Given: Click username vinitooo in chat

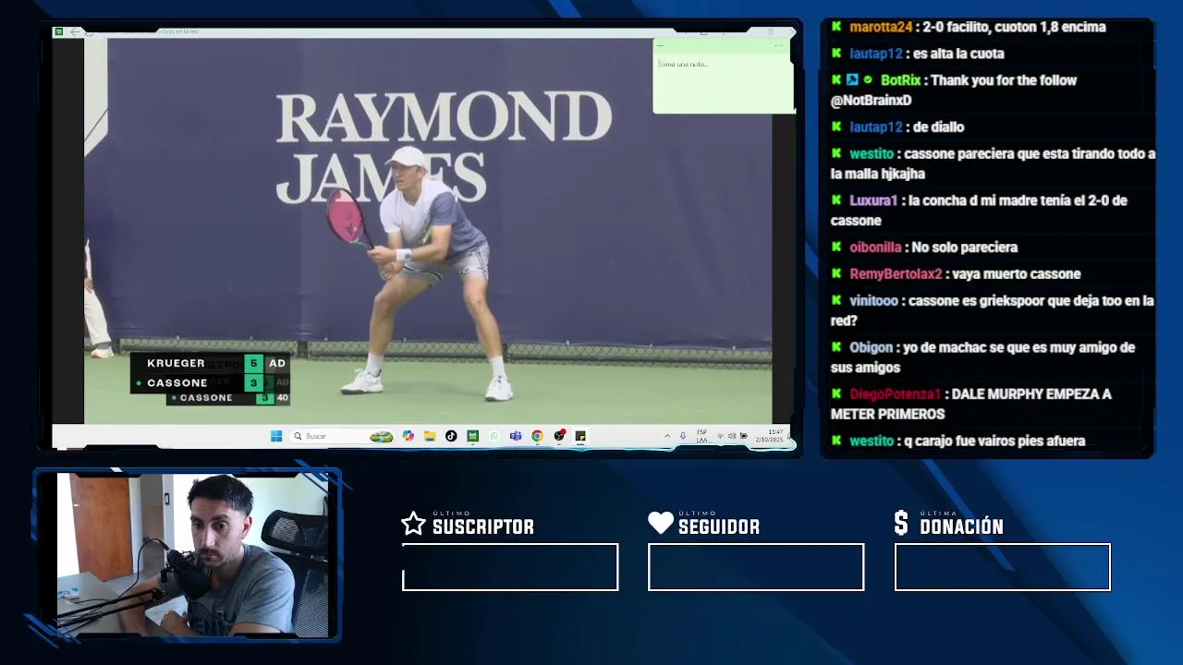Looking at the screenshot, I should [873, 301].
